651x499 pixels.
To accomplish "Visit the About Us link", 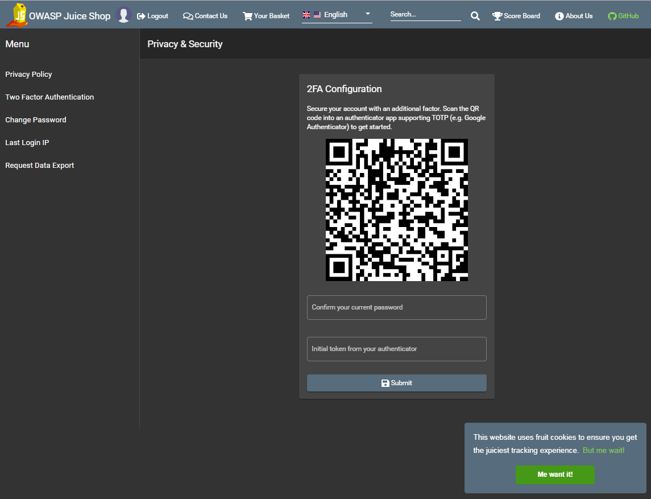I will (574, 16).
